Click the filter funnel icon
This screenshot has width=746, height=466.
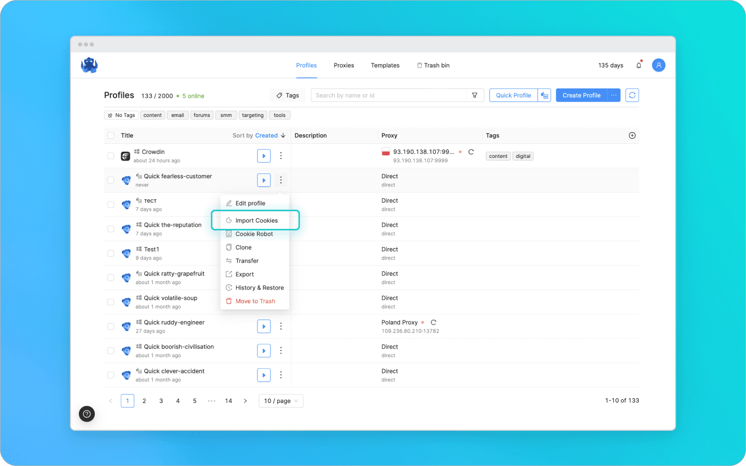tap(475, 95)
